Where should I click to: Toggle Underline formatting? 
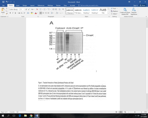[15, 13]
